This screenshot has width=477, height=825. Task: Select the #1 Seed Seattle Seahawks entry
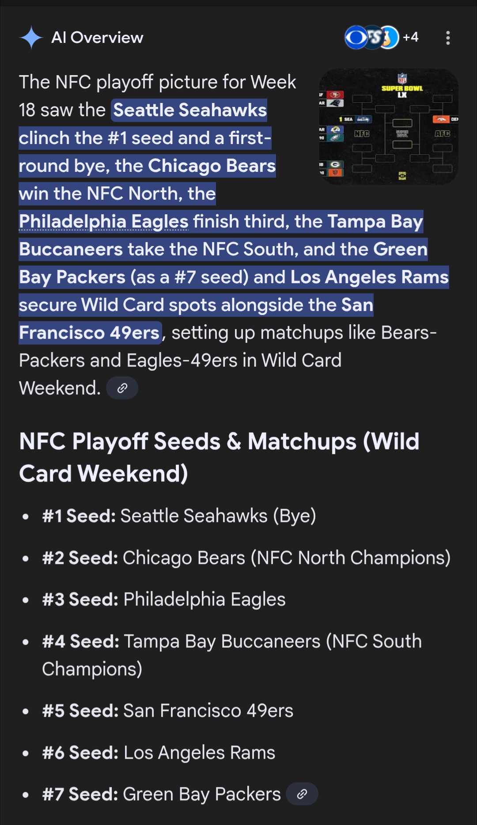(179, 516)
